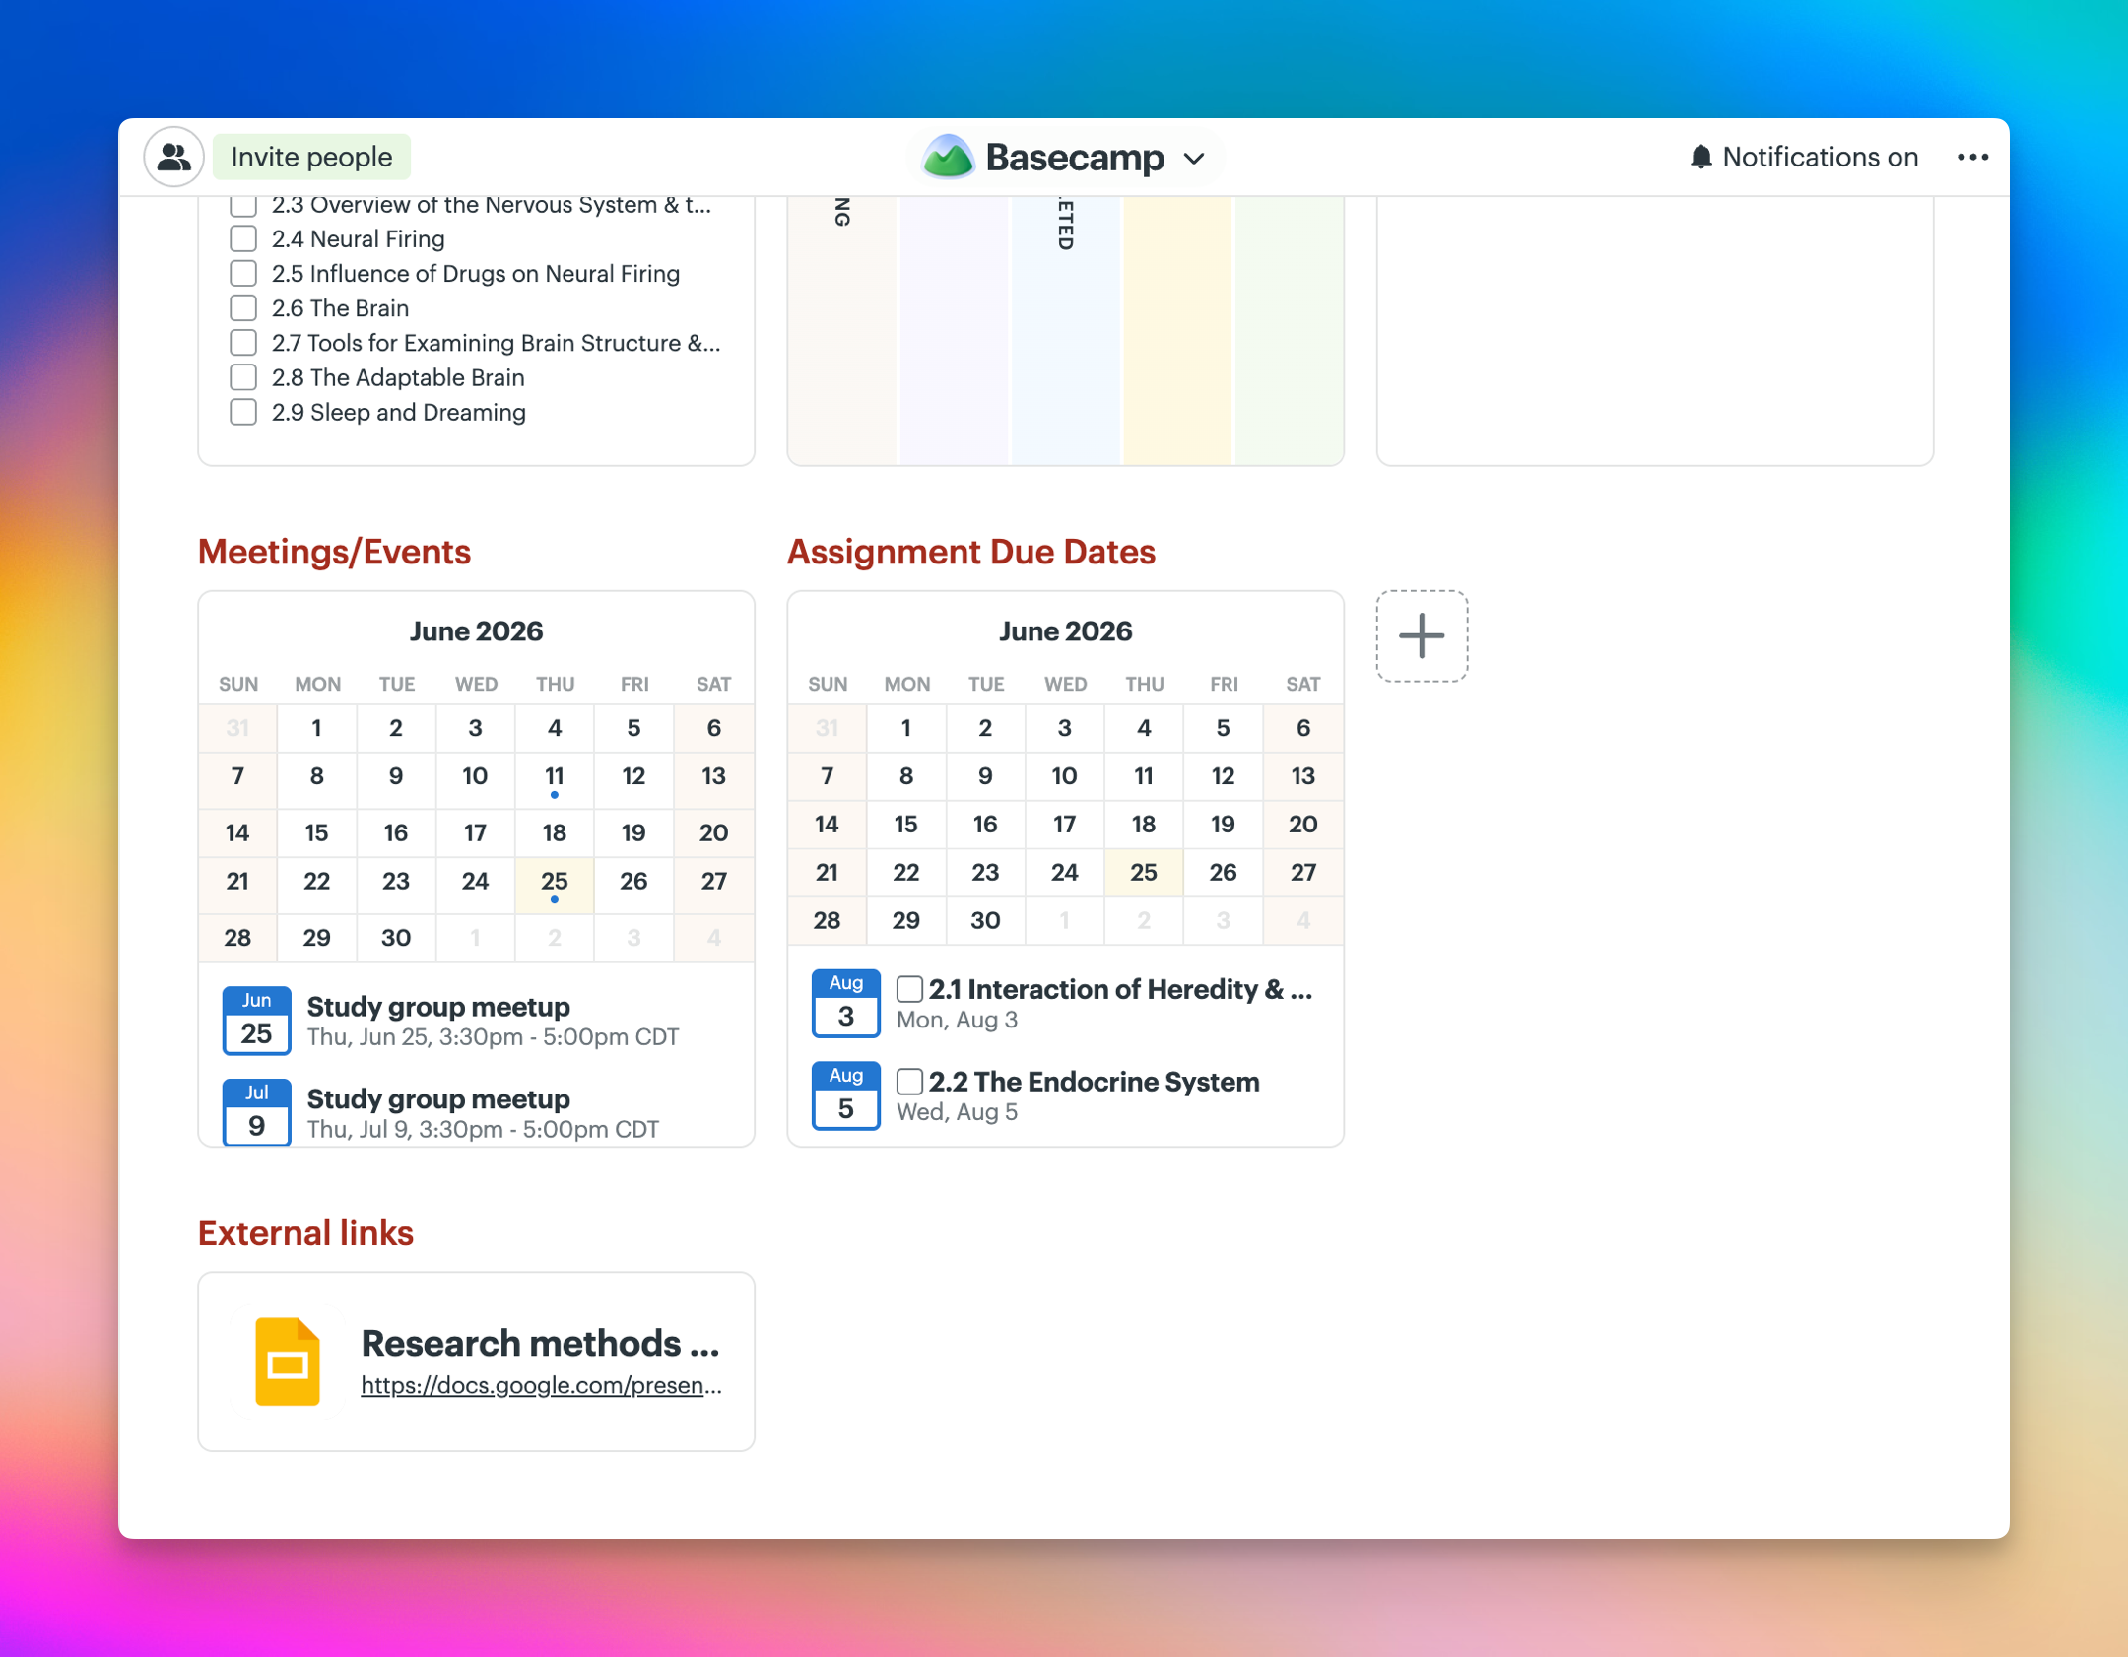Select June 25 in Meetings/Events calendar
This screenshot has width=2128, height=1657.
pyautogui.click(x=555, y=885)
